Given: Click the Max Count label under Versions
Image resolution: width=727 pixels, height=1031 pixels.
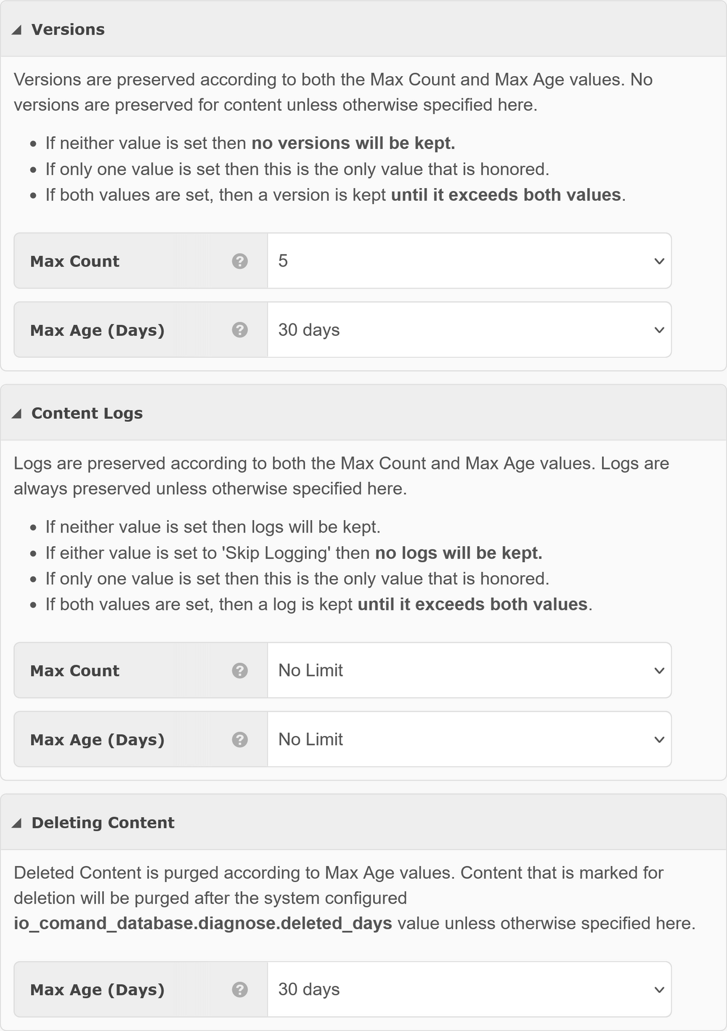Looking at the screenshot, I should (74, 261).
